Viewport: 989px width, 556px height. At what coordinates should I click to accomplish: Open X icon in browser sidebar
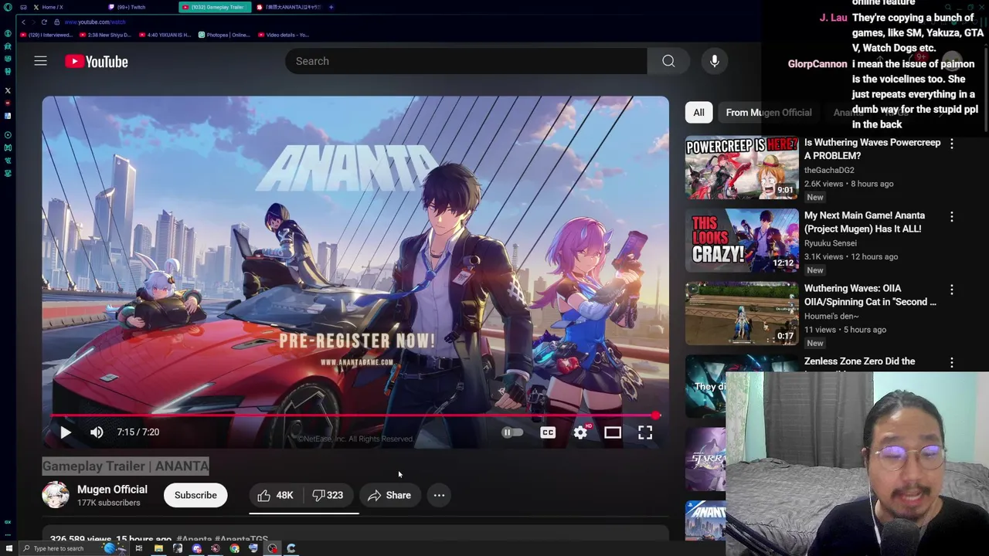(8, 90)
